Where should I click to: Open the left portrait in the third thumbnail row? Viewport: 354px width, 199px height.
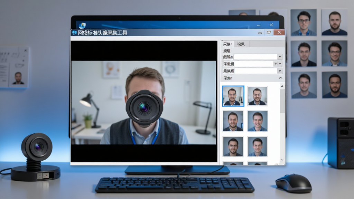click(x=233, y=146)
